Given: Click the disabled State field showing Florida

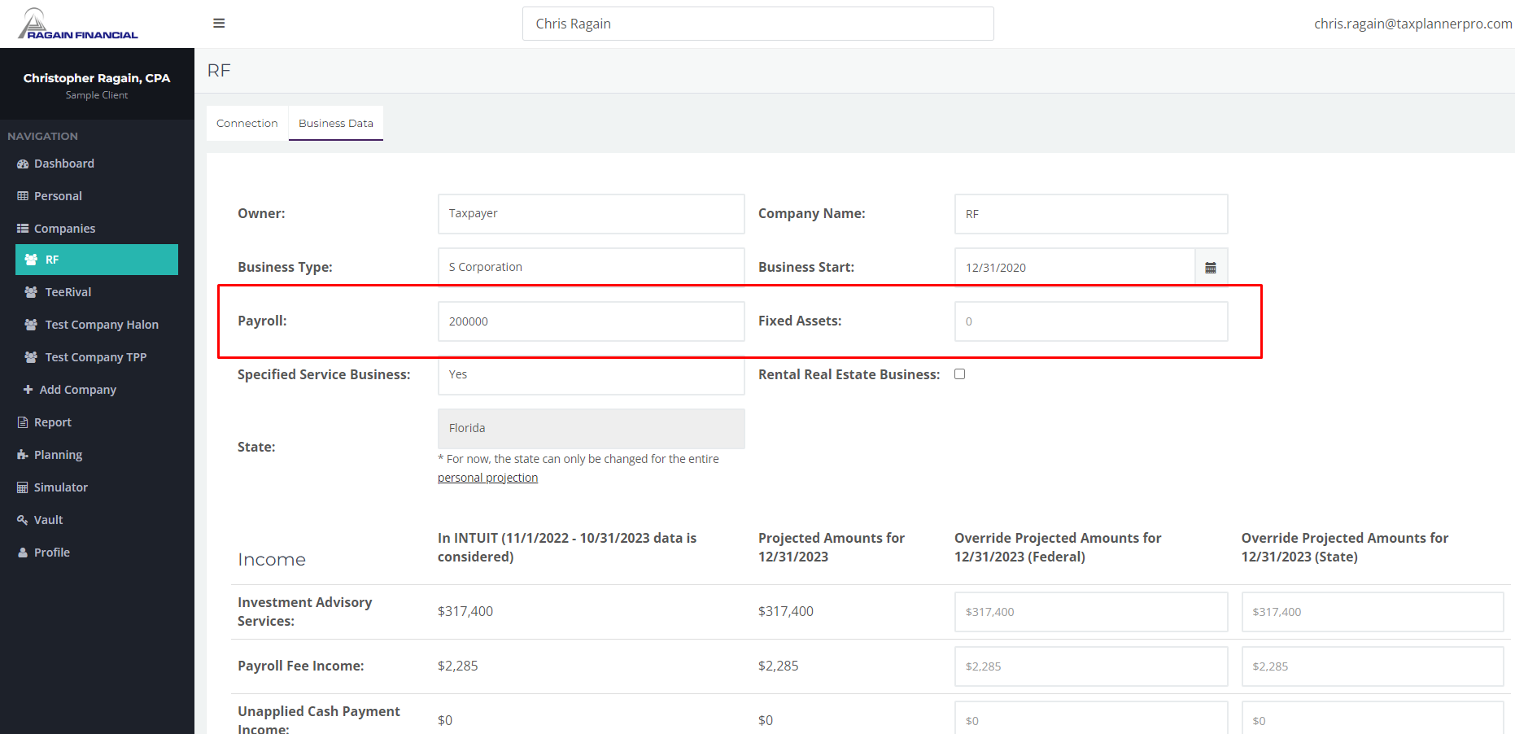Looking at the screenshot, I should coord(592,429).
